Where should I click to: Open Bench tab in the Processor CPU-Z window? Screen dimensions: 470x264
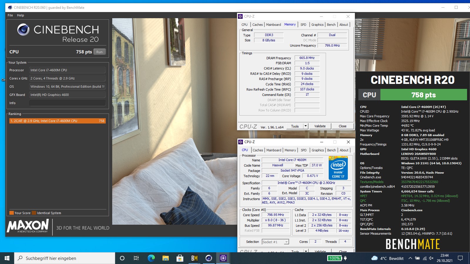(331, 150)
